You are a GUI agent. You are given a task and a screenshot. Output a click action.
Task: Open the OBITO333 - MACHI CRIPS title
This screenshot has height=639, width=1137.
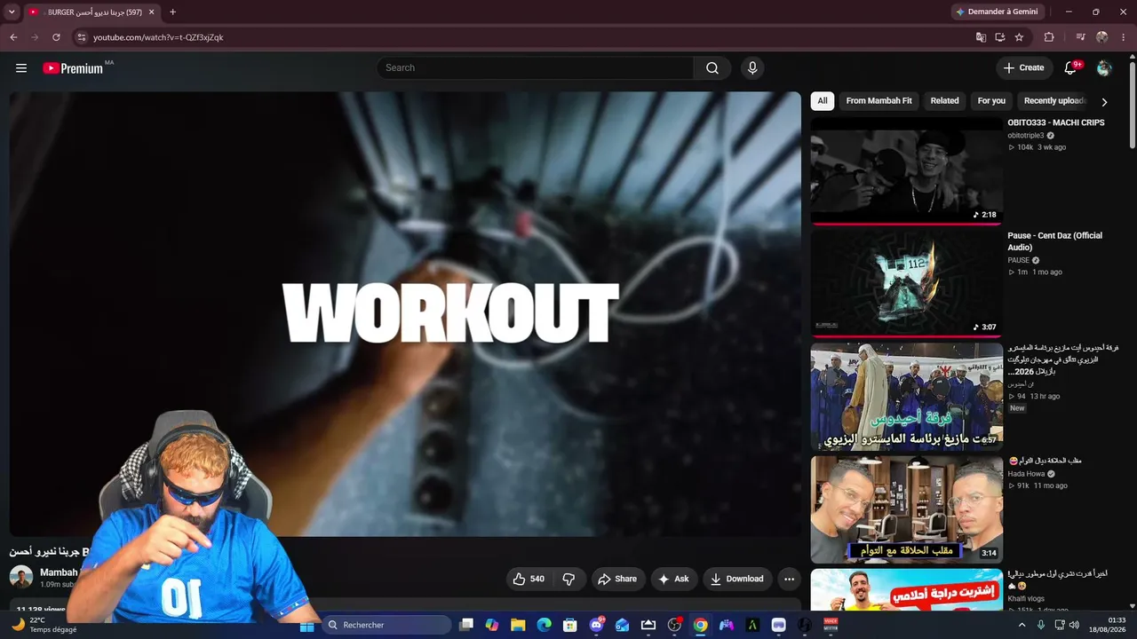[x=1055, y=122]
